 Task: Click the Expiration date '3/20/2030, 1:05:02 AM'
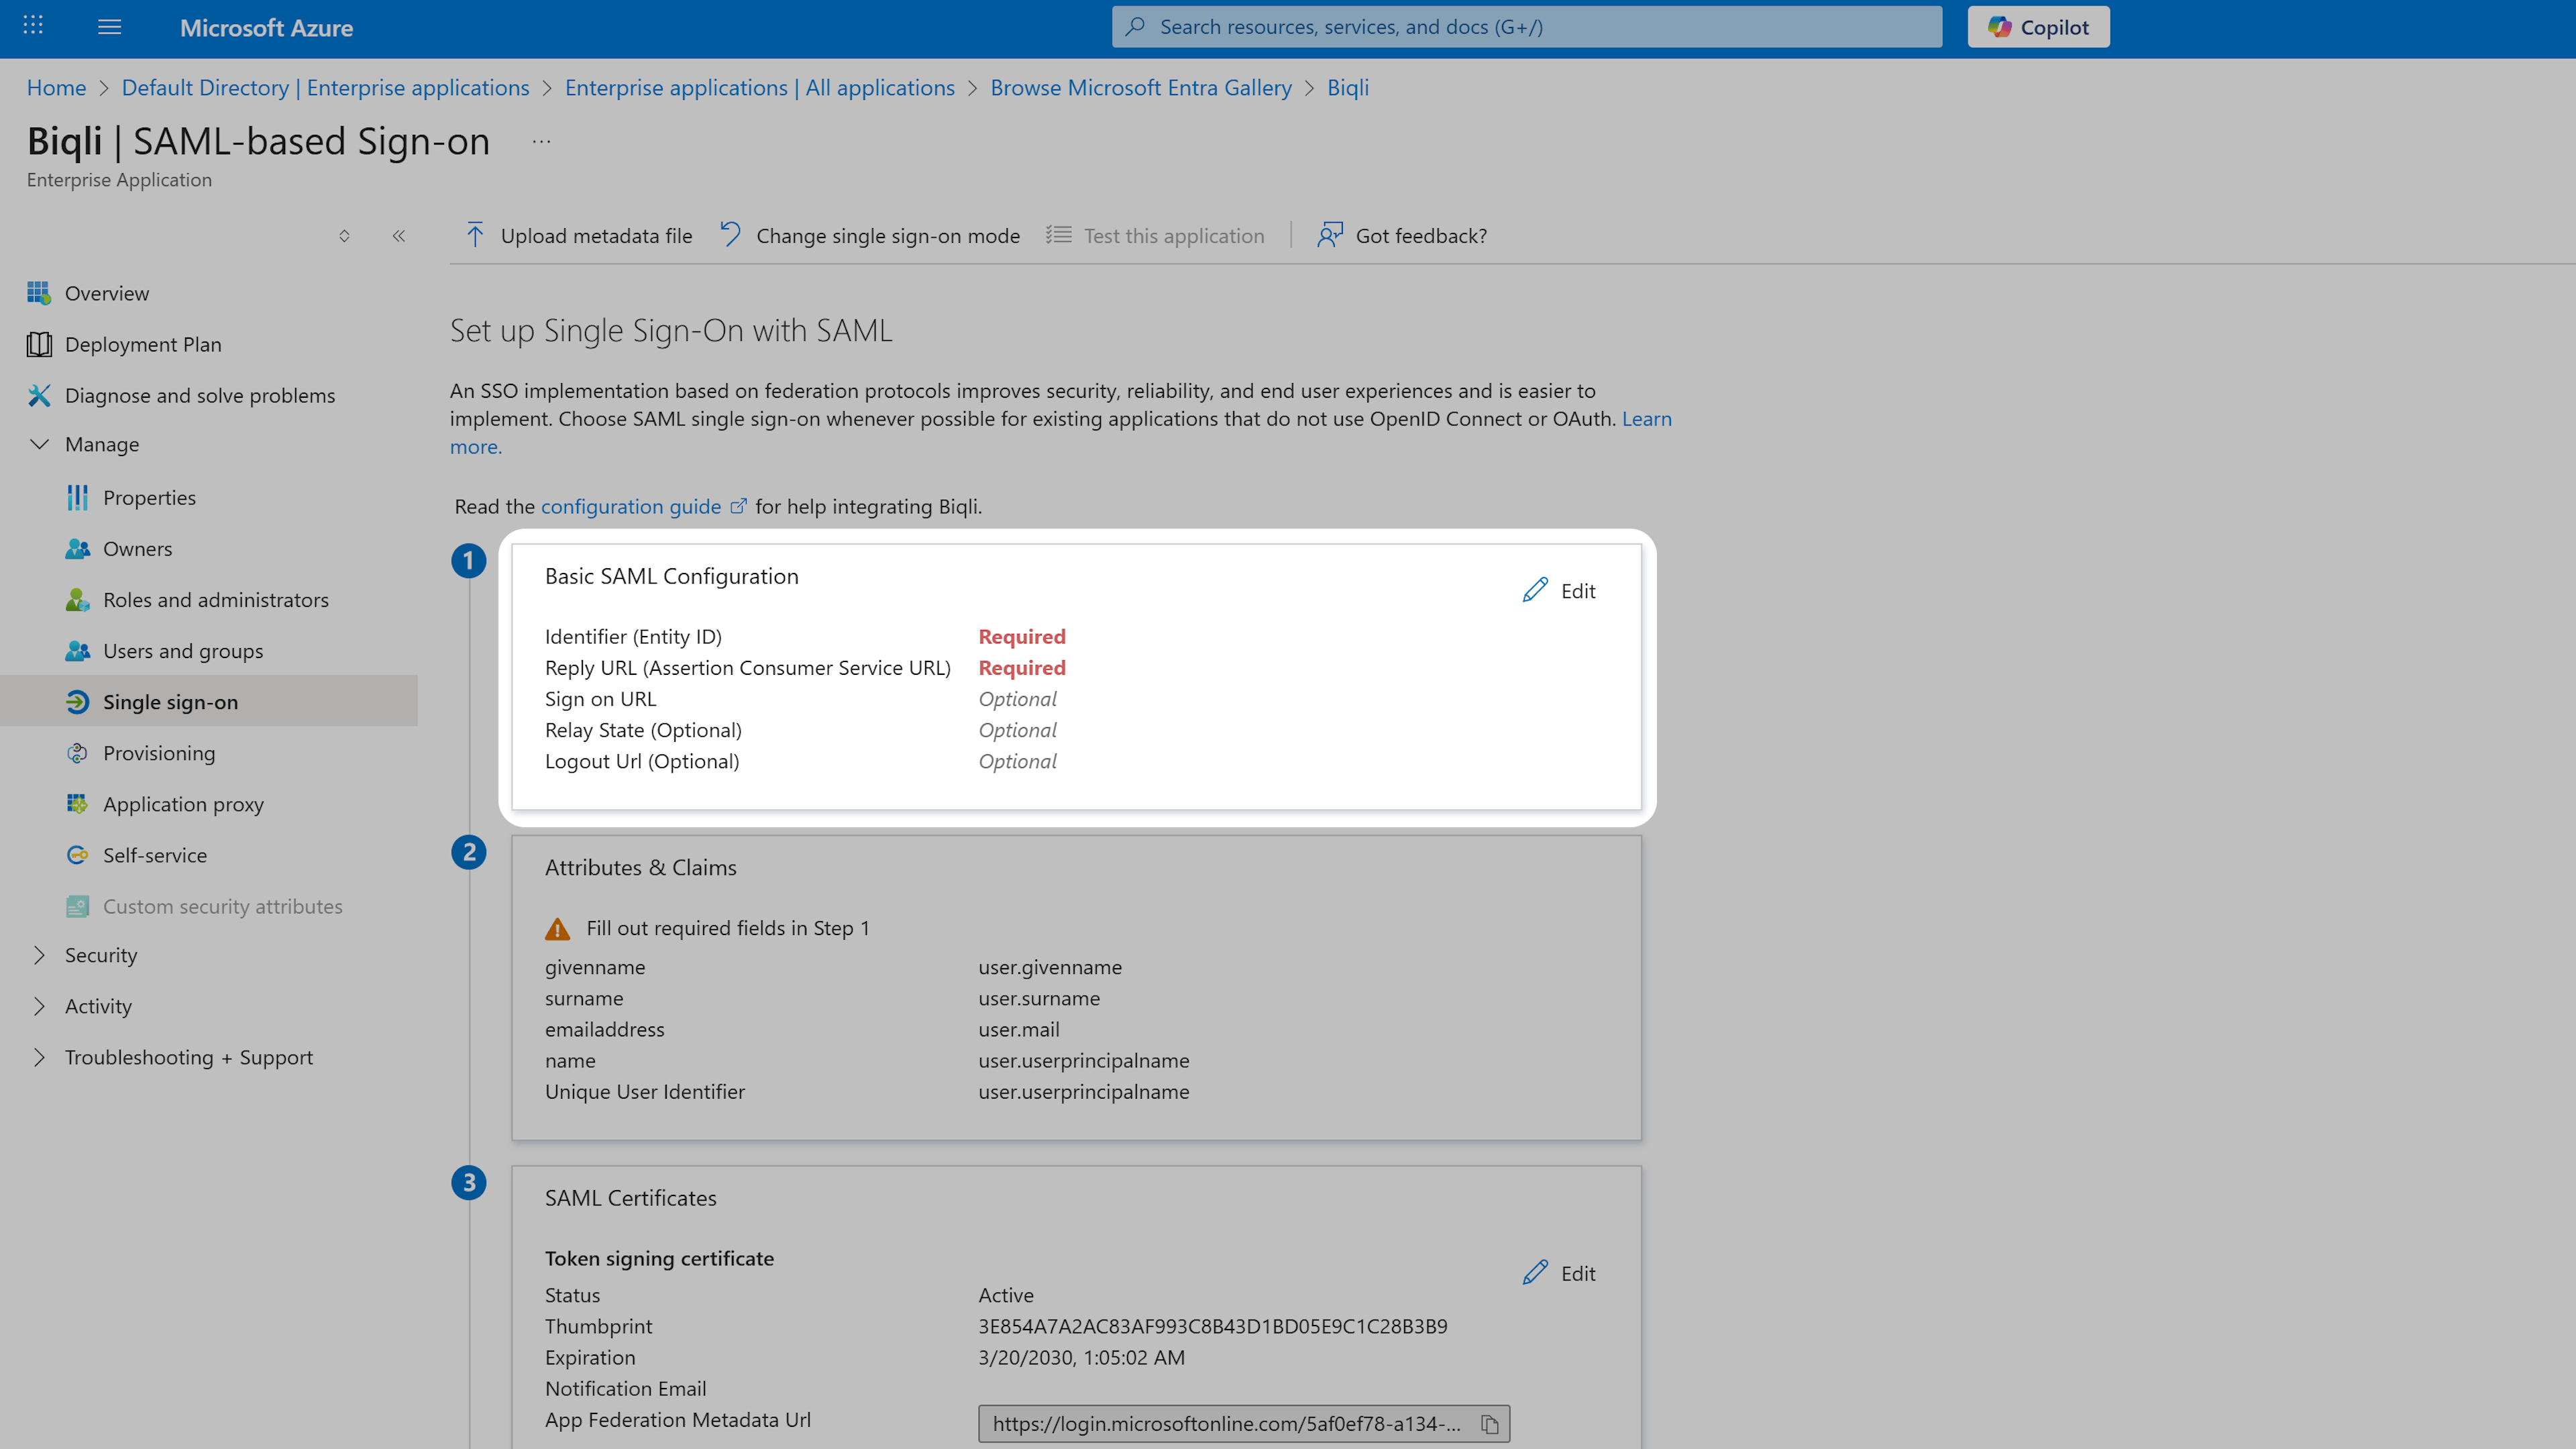(1081, 1357)
